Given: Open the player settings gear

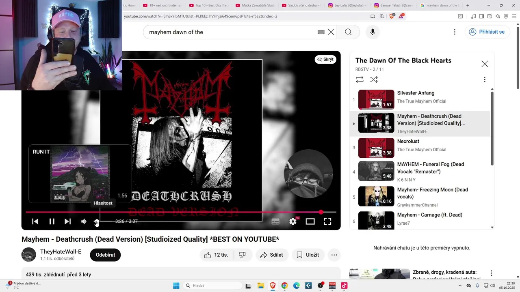Looking at the screenshot, I should tap(293, 221).
